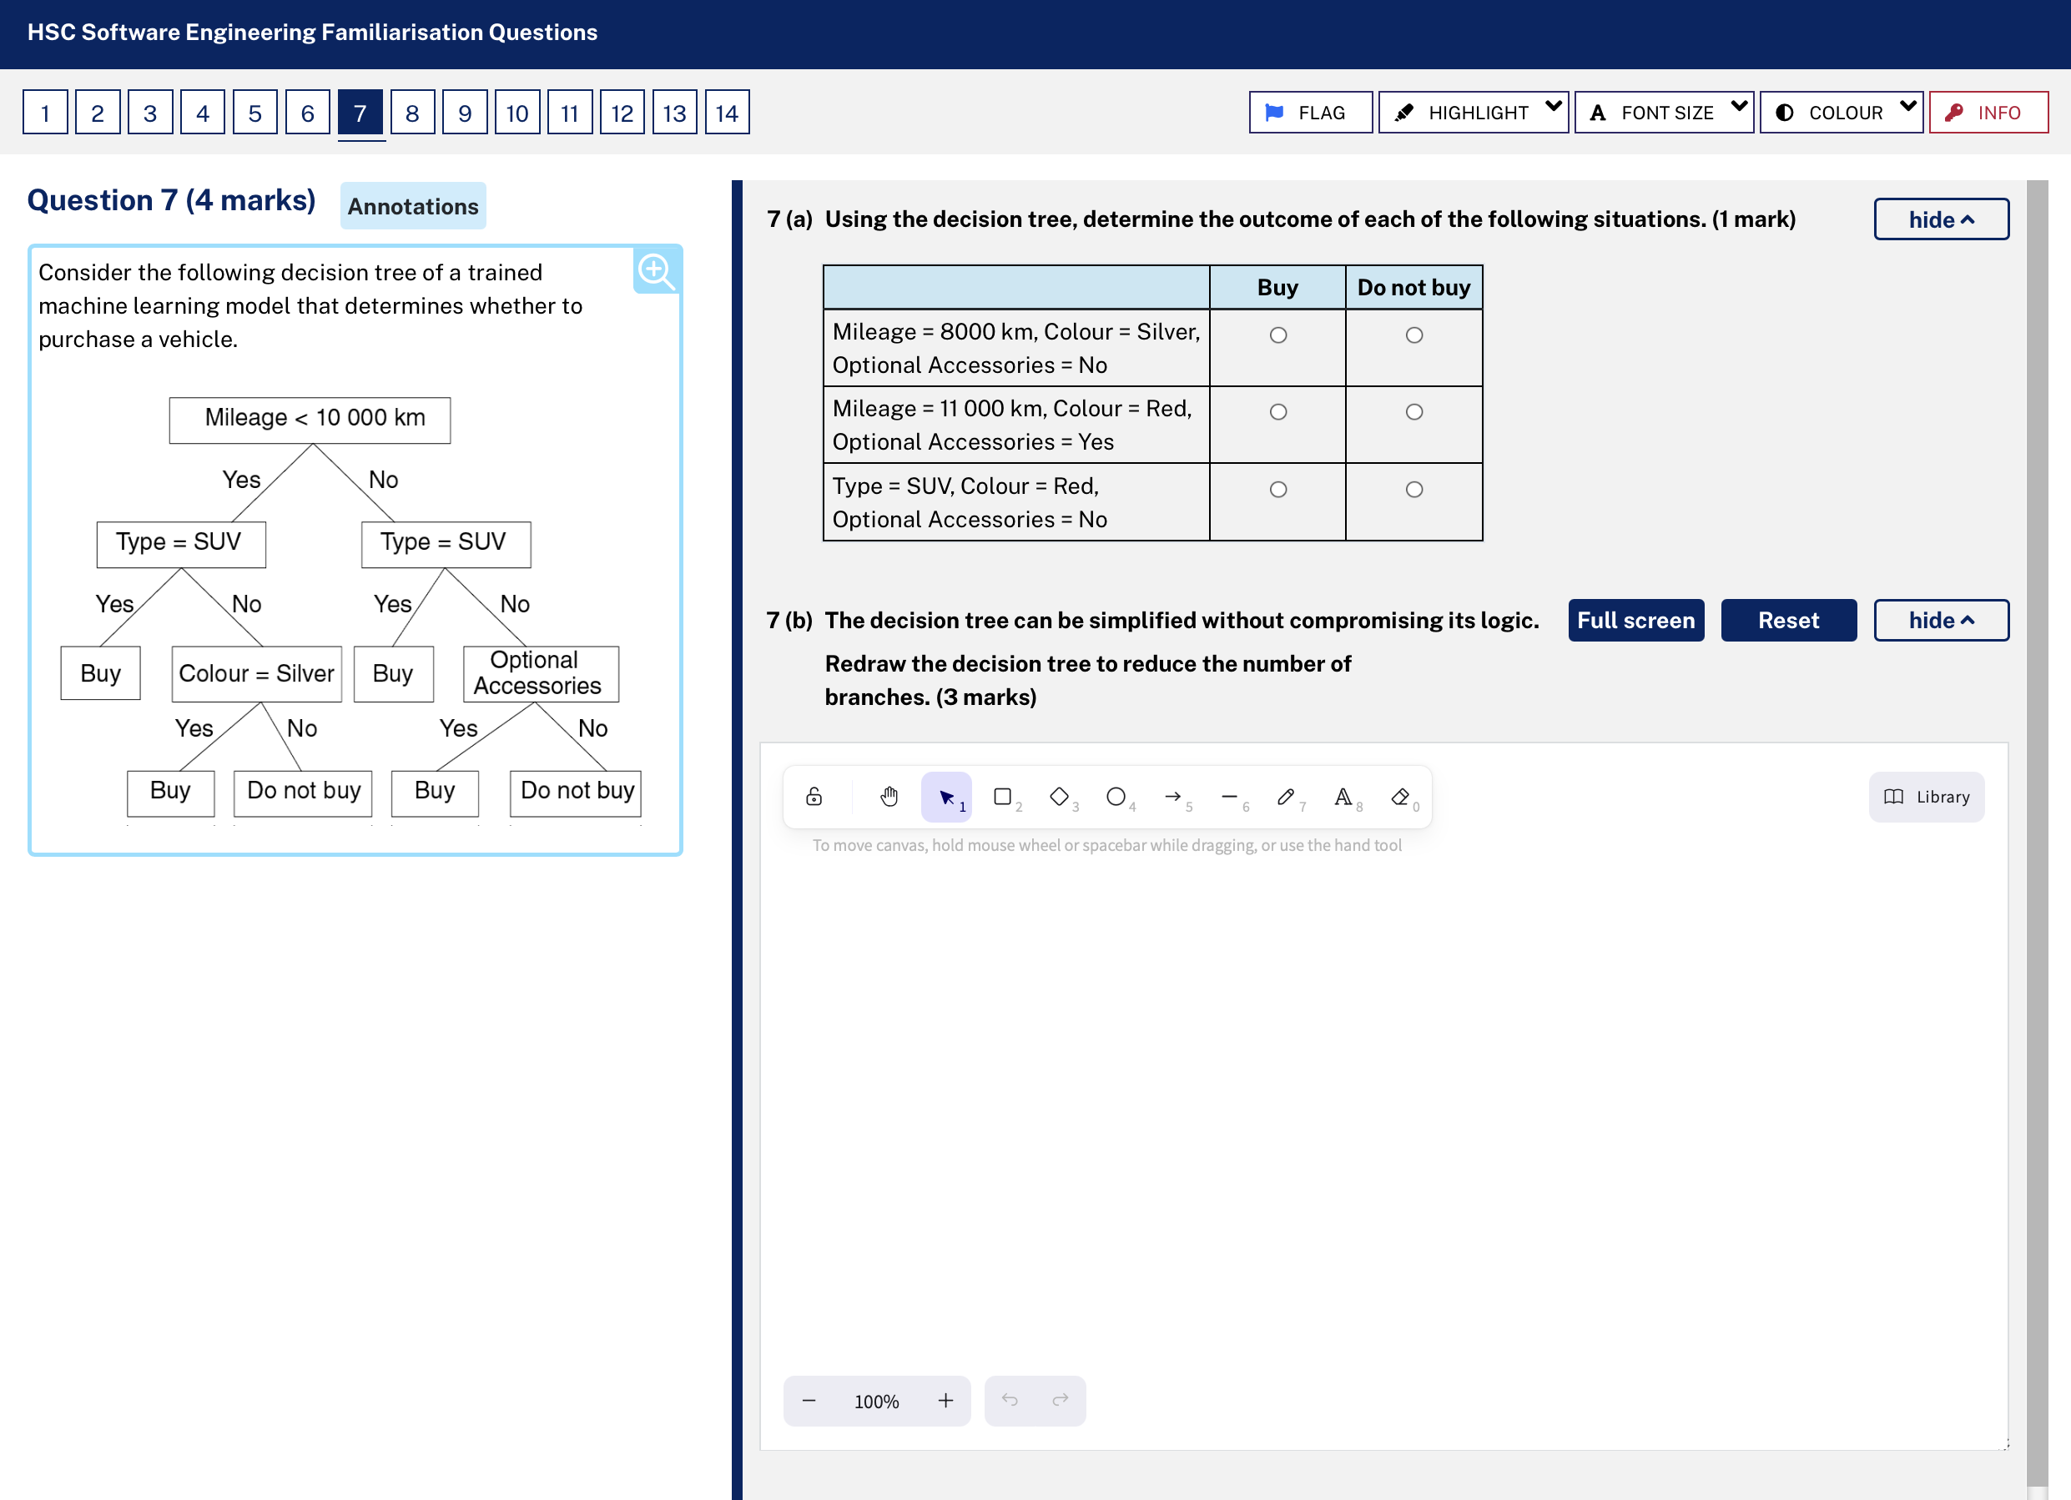Viewport: 2071px width, 1500px height.
Task: Reset canvas zoom at 100%
Action: (877, 1402)
